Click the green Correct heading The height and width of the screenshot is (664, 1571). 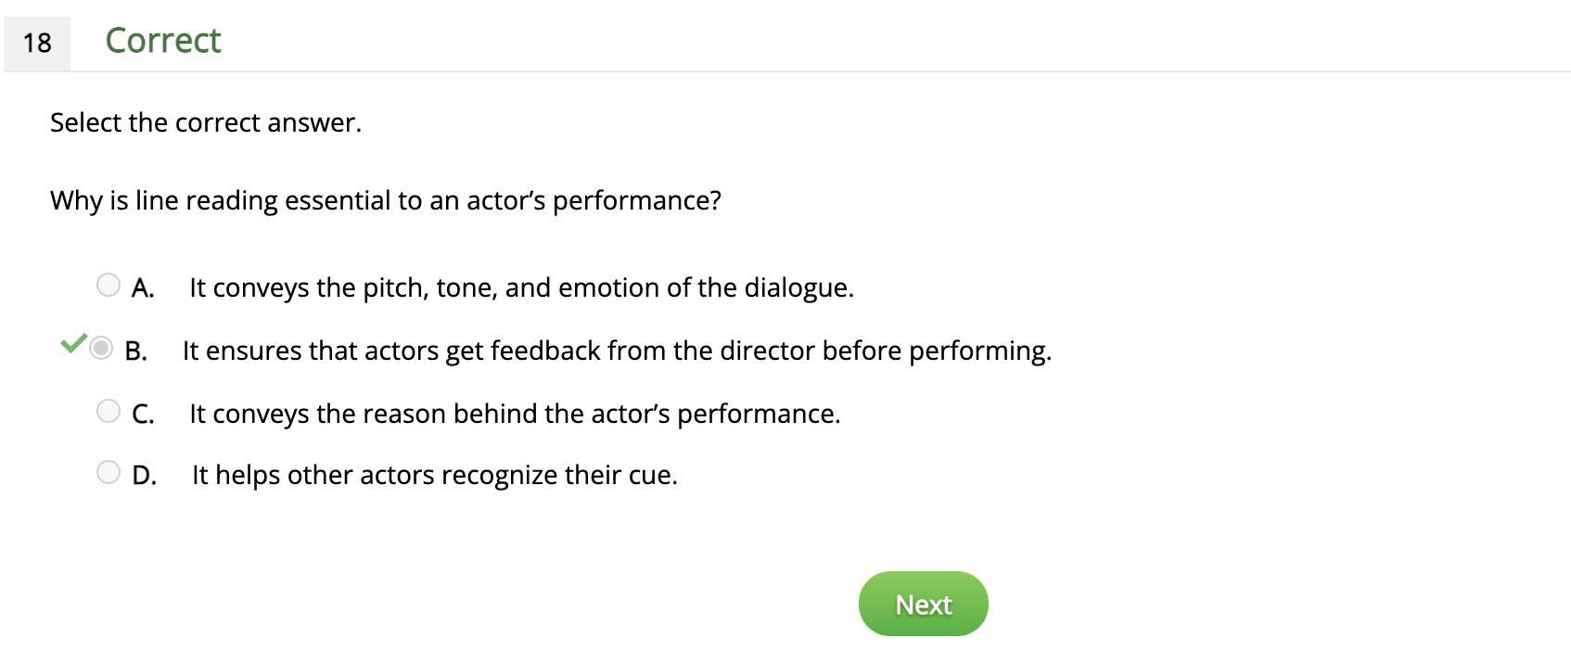click(163, 41)
